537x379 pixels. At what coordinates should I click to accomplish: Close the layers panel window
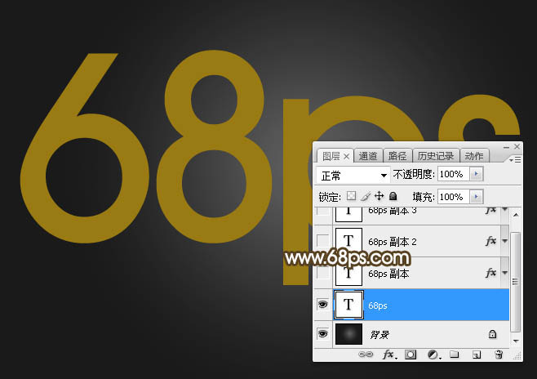pos(517,147)
